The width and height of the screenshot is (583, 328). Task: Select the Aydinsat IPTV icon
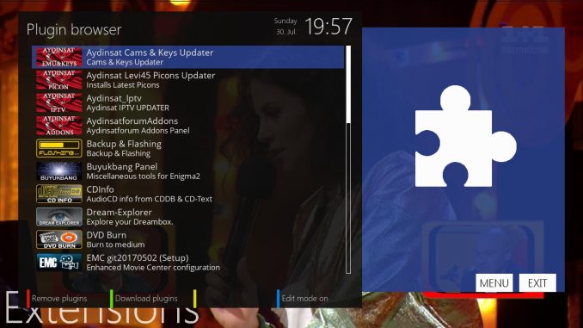[x=59, y=102]
